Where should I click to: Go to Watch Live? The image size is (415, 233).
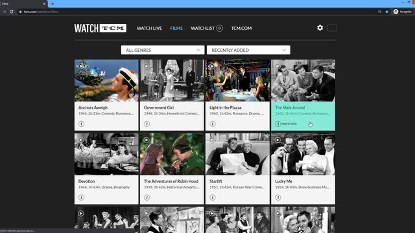click(149, 28)
